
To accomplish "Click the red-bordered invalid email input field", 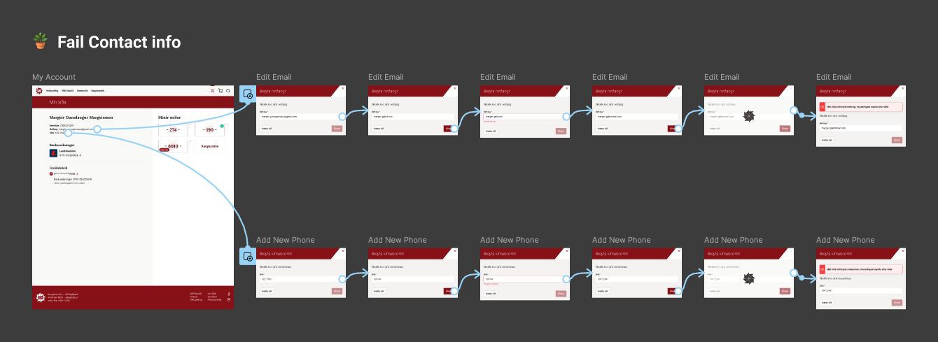I will (x=525, y=117).
